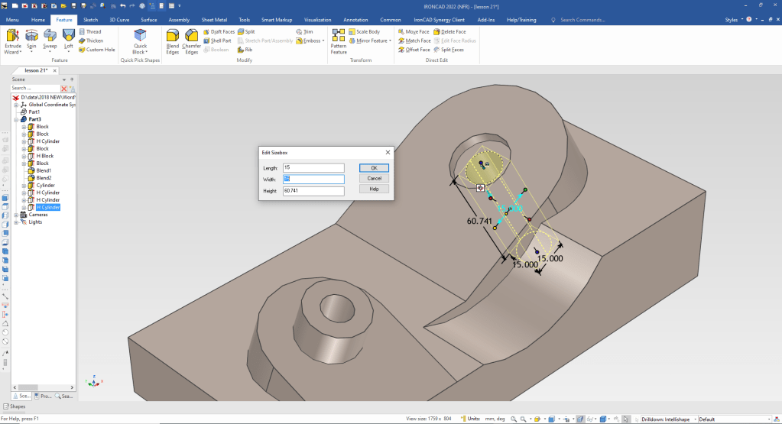Click the Quick Block shape icon

click(140, 37)
